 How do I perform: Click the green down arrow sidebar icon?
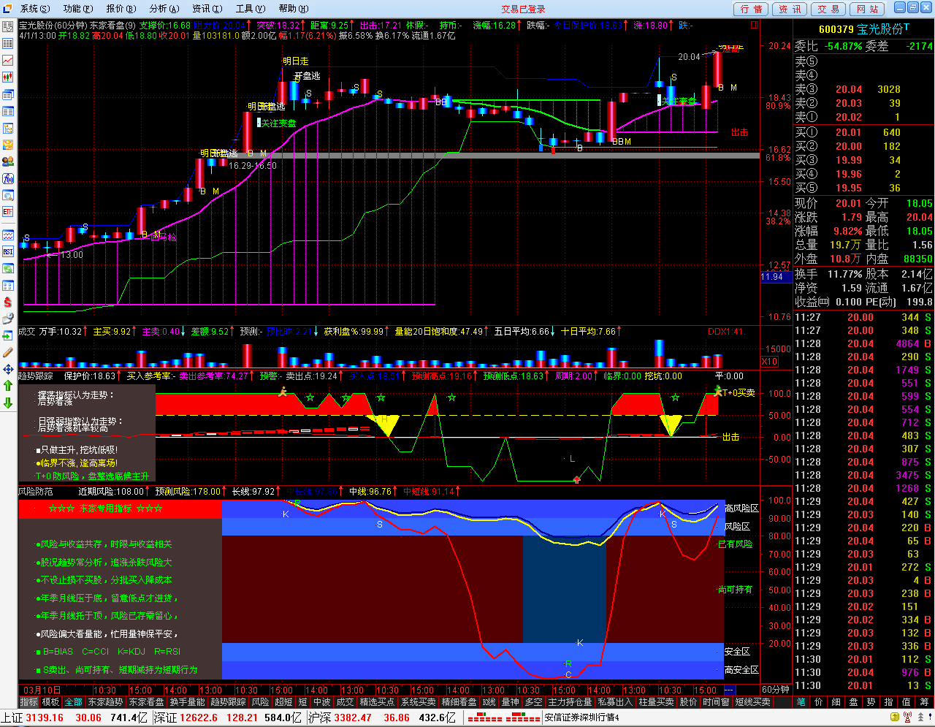click(8, 403)
